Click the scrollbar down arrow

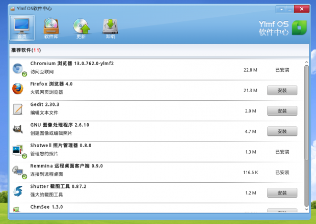[306, 209]
